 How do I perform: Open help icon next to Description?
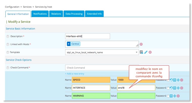pyautogui.click(x=8, y=36)
